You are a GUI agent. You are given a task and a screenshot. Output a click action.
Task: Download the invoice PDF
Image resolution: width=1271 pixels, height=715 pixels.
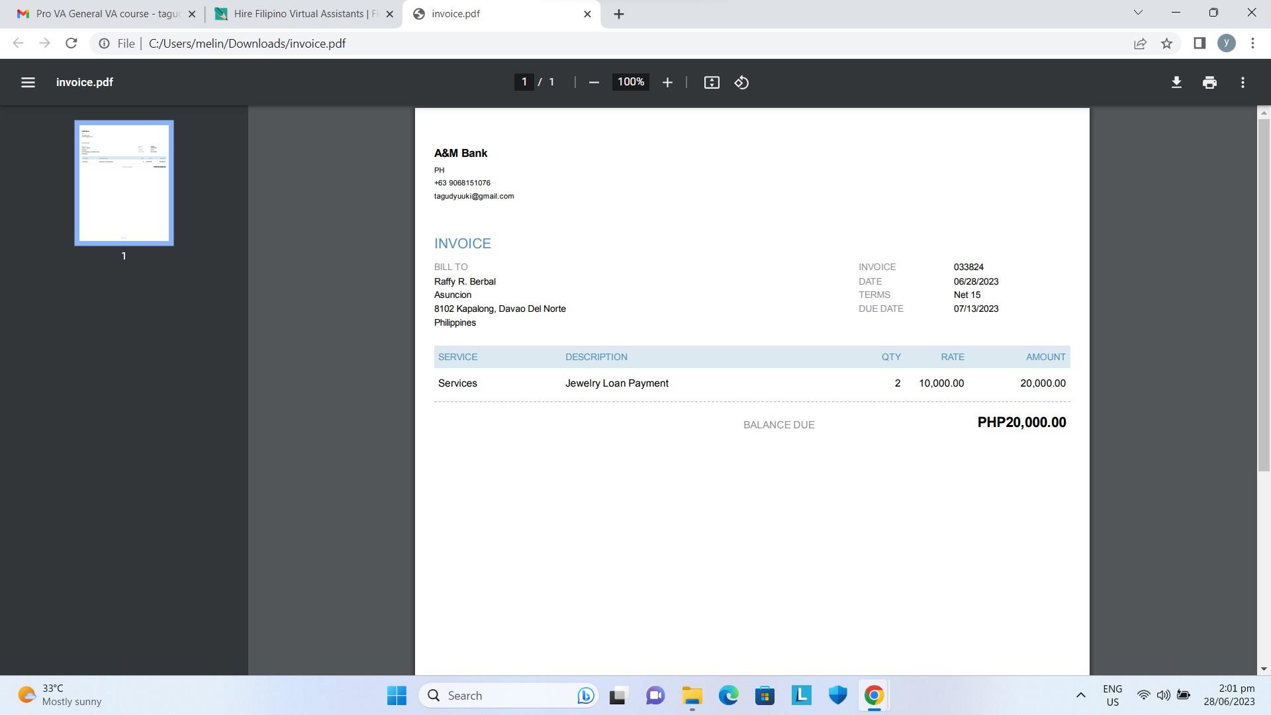click(x=1176, y=82)
